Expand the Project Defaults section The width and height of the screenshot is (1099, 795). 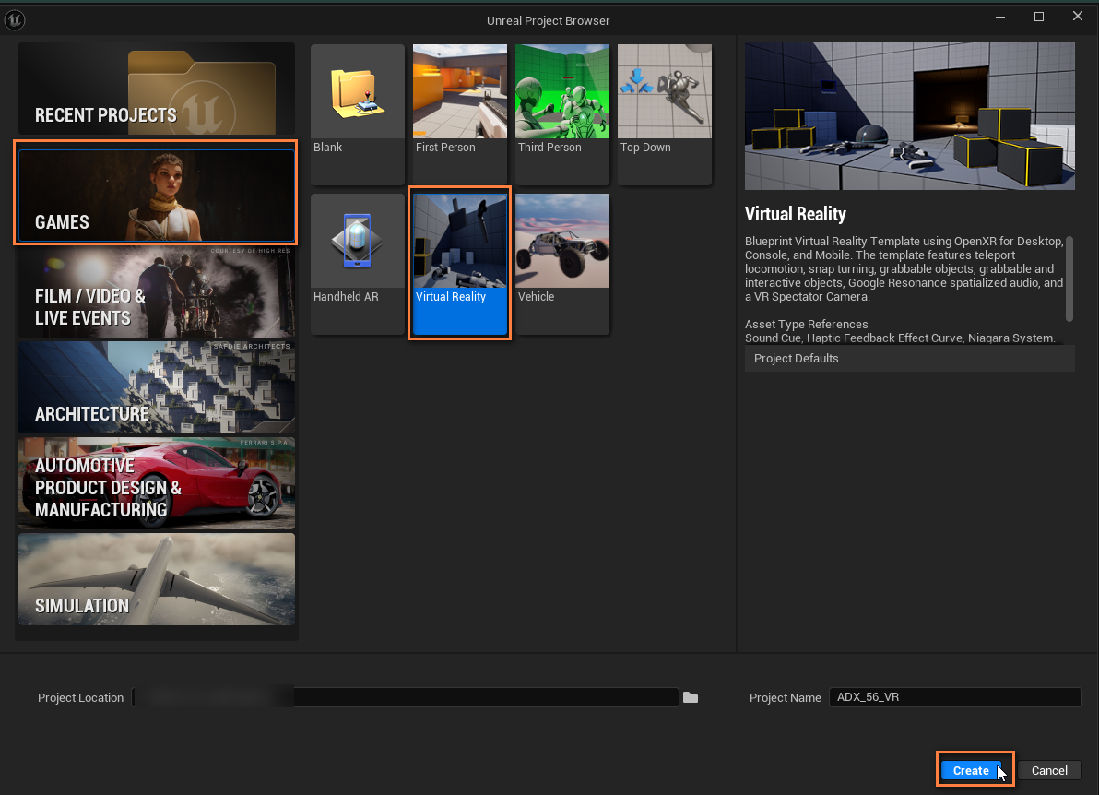(x=910, y=358)
